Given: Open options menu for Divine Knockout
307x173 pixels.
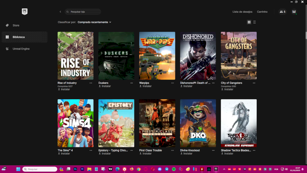Looking at the screenshot, I should coord(213,150).
